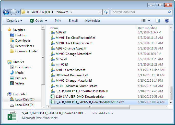Viewport: 175px width, 125px height.
Task: Click in the Search Innowera field
Action: click(139, 12)
